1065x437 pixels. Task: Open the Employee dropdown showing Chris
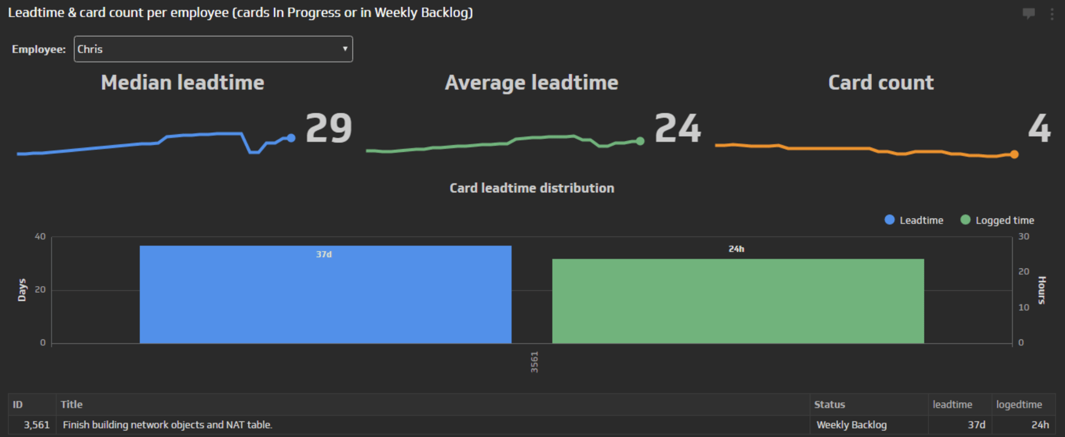(x=212, y=49)
